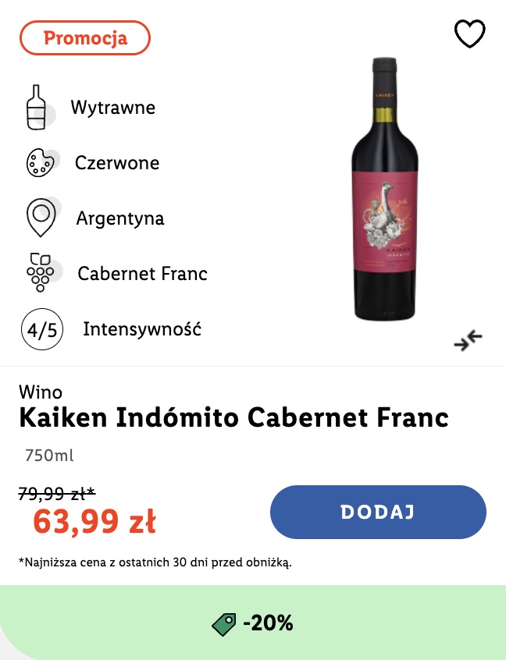Screen dimensions: 506x660
Task: Open the Kaiken wine bottle image
Action: pyautogui.click(x=384, y=189)
